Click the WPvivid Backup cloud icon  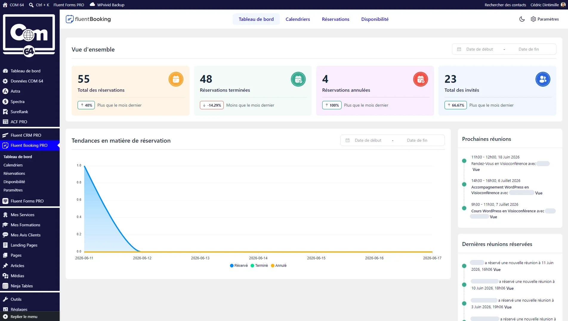pos(92,4)
